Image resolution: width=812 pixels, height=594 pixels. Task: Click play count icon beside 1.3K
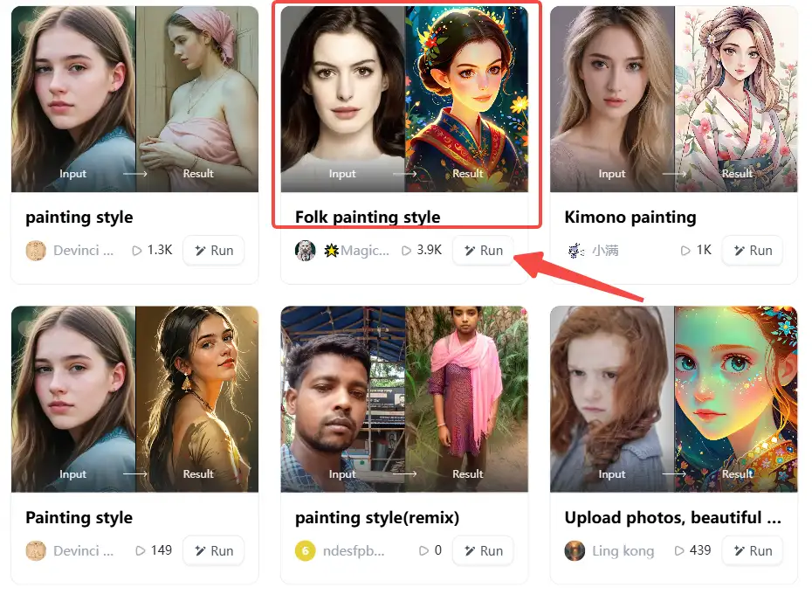point(136,251)
